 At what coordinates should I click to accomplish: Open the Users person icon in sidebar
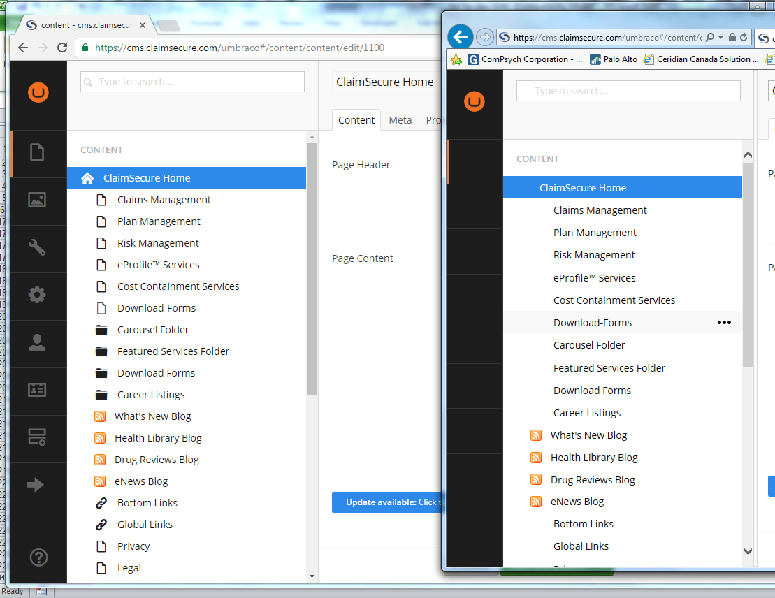[37, 342]
